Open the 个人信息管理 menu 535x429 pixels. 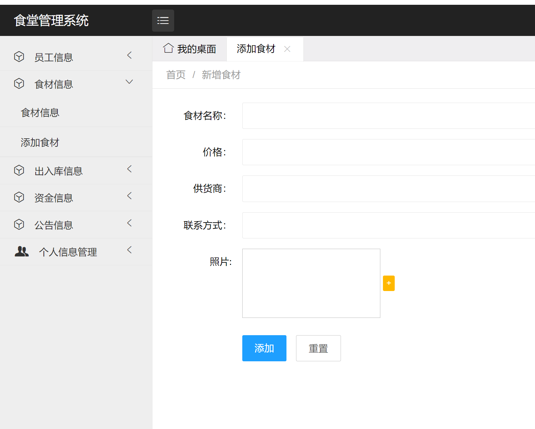coord(76,252)
